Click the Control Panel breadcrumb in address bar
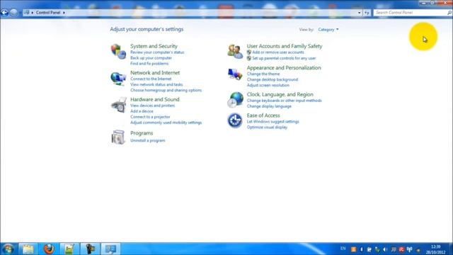 pyautogui.click(x=48, y=13)
